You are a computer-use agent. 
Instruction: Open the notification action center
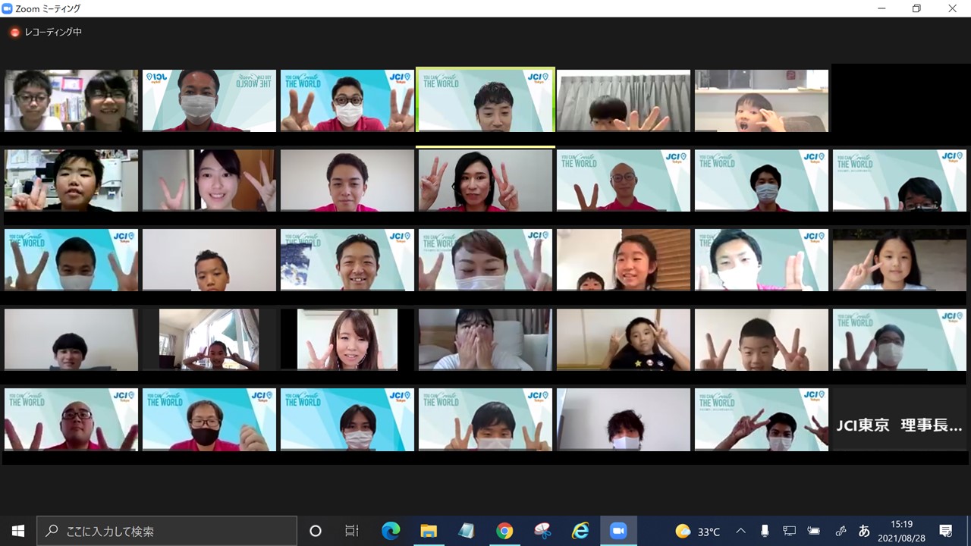(946, 531)
